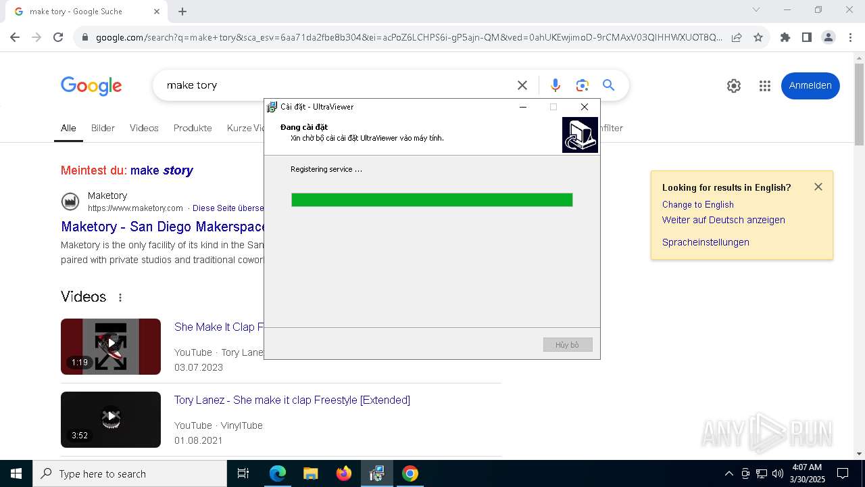Switch to the Produkte tab
This screenshot has height=487, width=865.
(x=193, y=128)
